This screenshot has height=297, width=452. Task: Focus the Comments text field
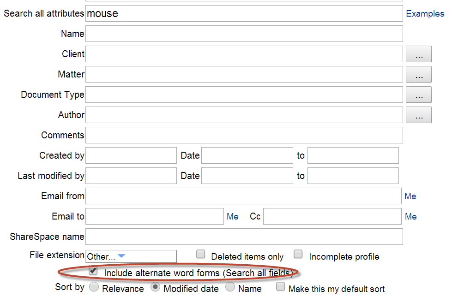click(x=244, y=135)
